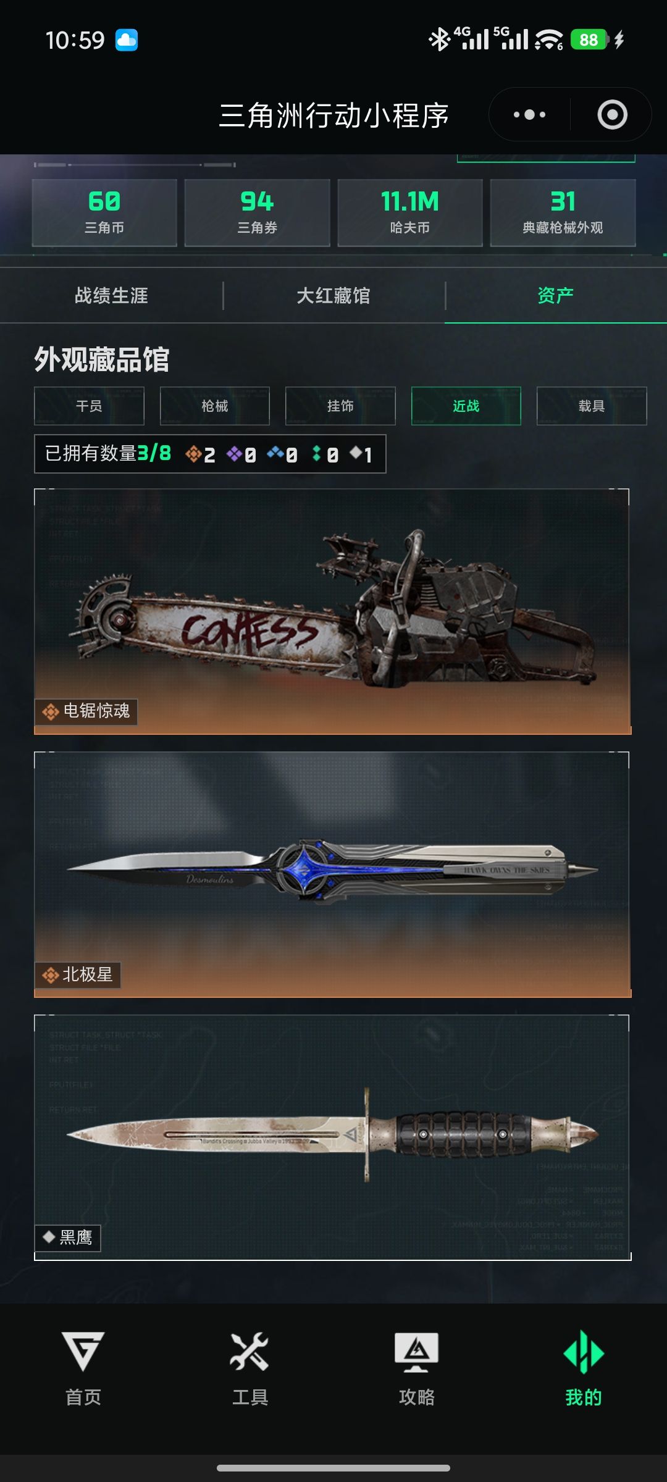
Task: Open the mini program more-options dots
Action: point(529,115)
